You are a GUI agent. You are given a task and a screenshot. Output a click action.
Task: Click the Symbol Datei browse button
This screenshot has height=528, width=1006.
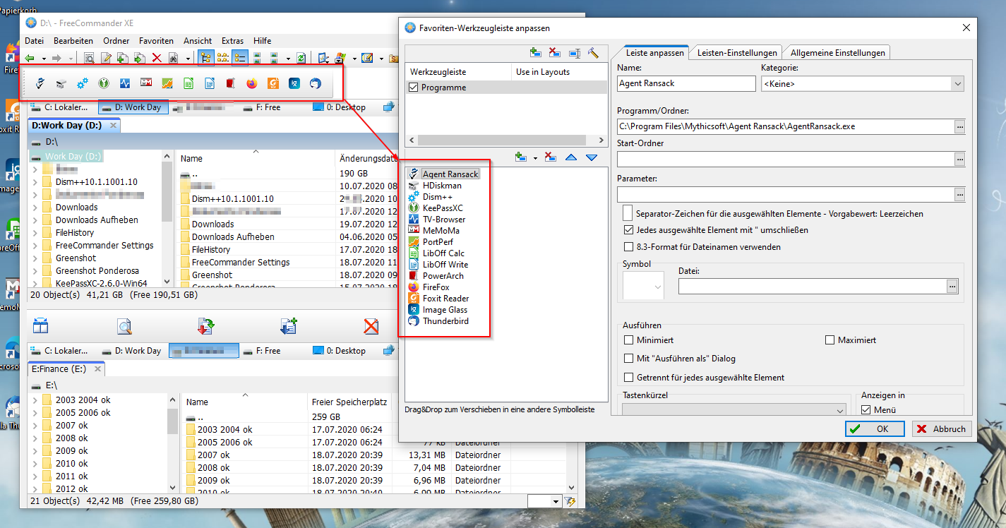point(952,286)
